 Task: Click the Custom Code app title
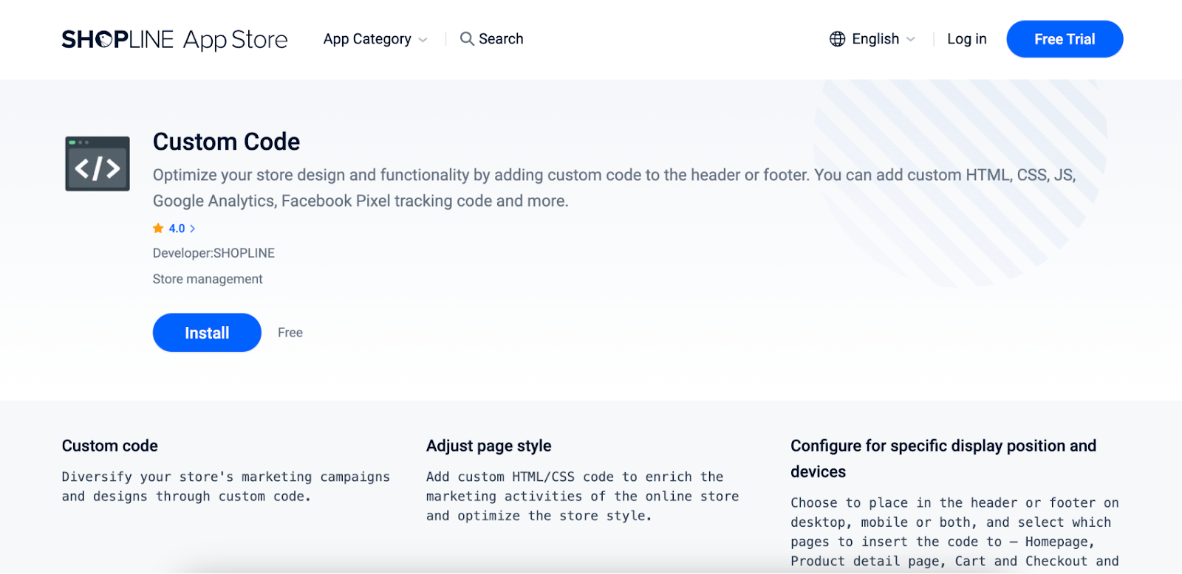[226, 142]
